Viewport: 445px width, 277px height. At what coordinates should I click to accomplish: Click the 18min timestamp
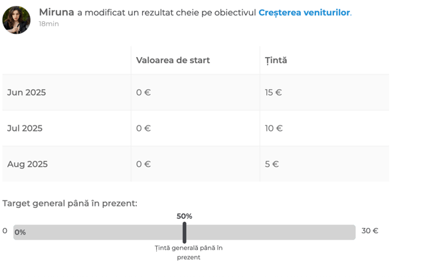[48, 24]
